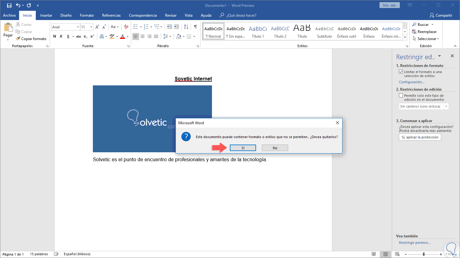Image resolution: width=460 pixels, height=258 pixels.
Task: Click the sort A-Z icon
Action: 186,27
